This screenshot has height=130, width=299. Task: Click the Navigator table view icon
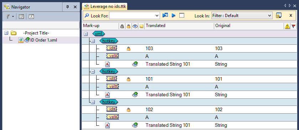click(x=21, y=17)
